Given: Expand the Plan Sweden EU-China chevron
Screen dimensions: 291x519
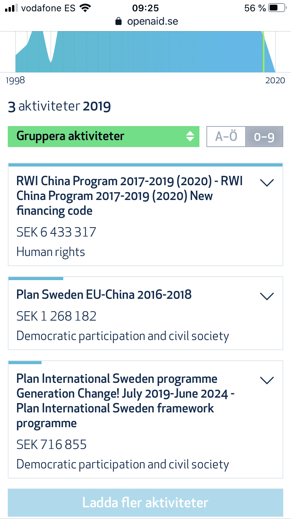Looking at the screenshot, I should 267,296.
